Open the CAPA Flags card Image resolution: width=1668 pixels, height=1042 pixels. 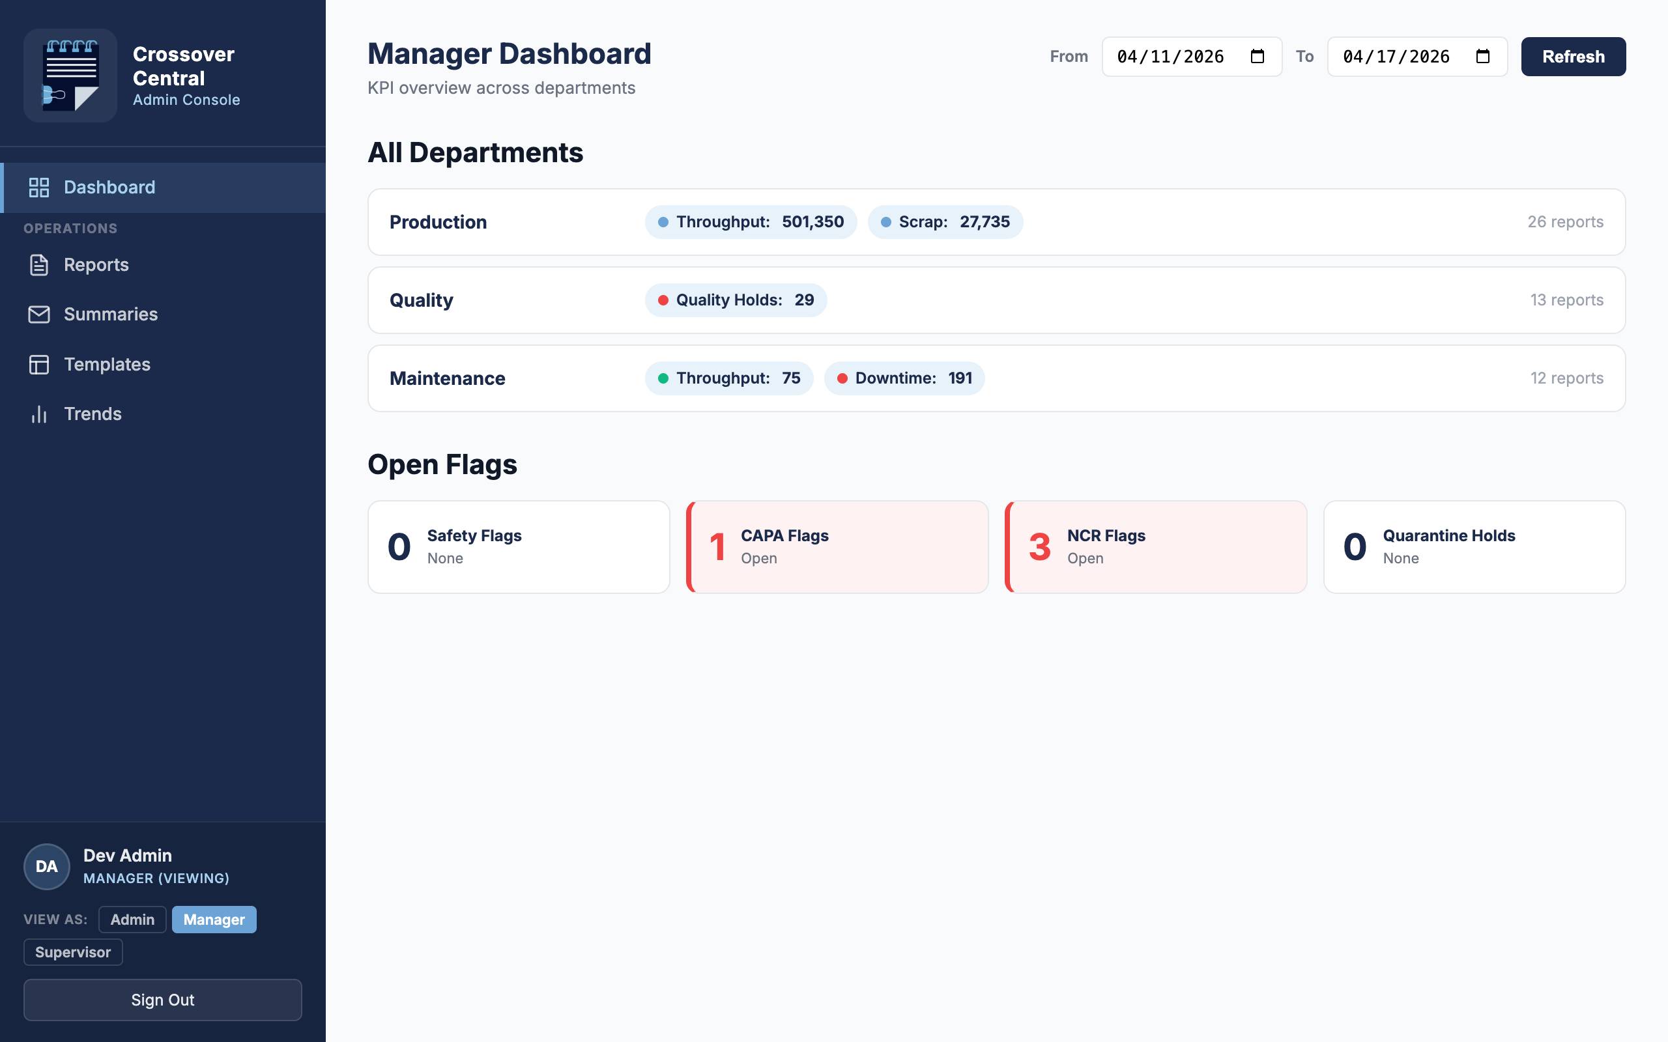(x=837, y=547)
